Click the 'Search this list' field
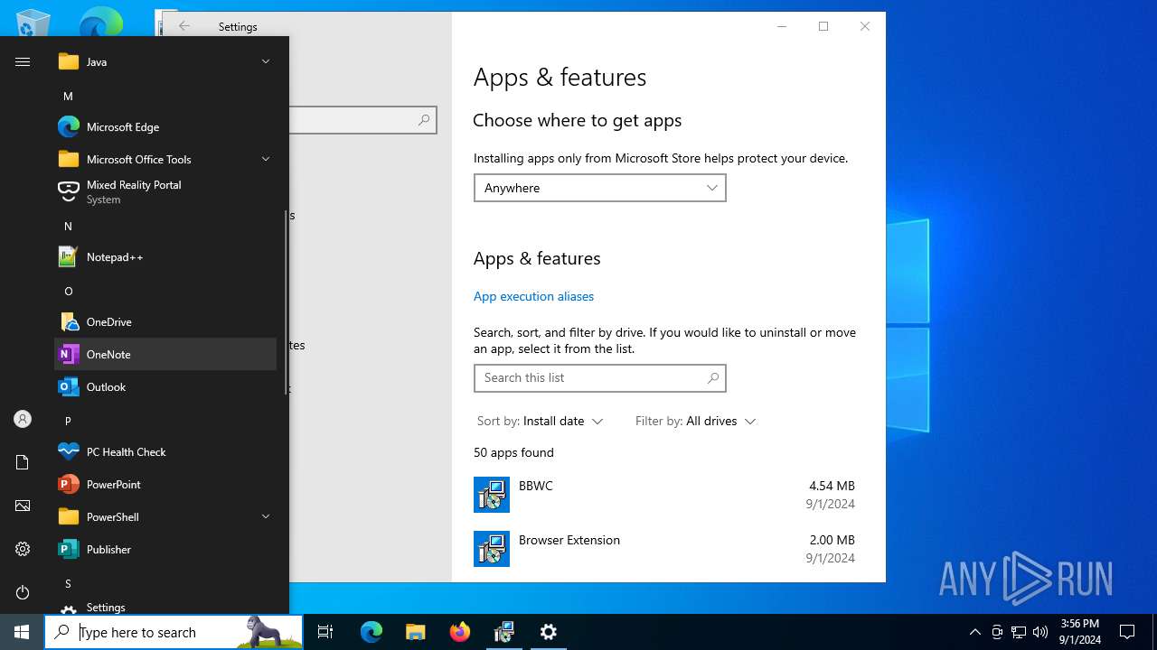Screen dimensions: 1157x650 (600, 378)
